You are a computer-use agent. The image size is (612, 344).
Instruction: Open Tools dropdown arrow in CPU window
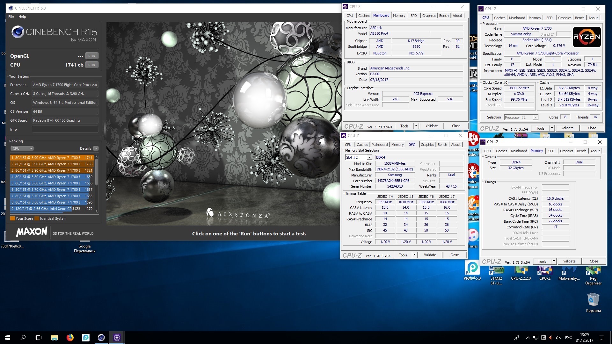click(552, 128)
